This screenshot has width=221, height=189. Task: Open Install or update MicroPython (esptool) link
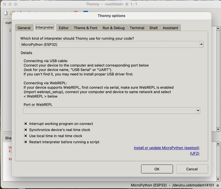166,148
